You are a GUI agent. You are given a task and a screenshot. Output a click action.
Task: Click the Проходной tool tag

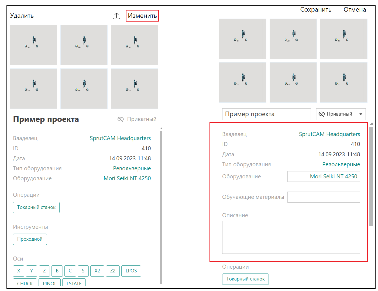coord(30,239)
